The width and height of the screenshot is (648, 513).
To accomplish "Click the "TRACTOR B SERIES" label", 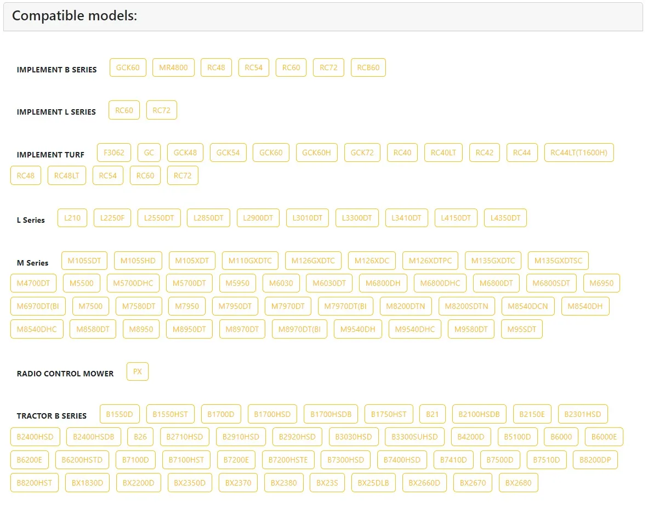I will tap(52, 416).
